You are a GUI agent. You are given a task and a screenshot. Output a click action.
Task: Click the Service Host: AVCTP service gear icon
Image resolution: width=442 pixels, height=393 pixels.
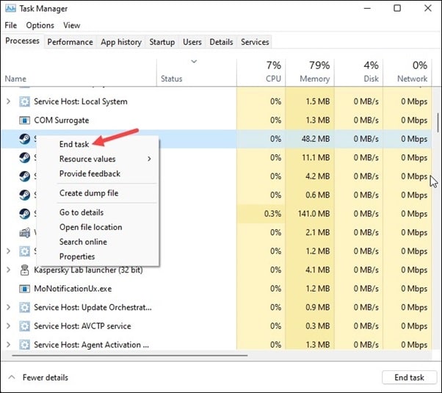(25, 325)
